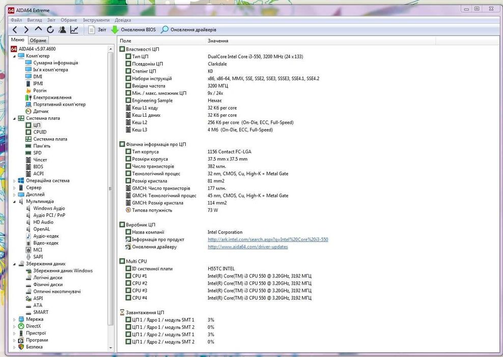Open the Файл menu
Screen dimensions: 503x357
(16, 20)
